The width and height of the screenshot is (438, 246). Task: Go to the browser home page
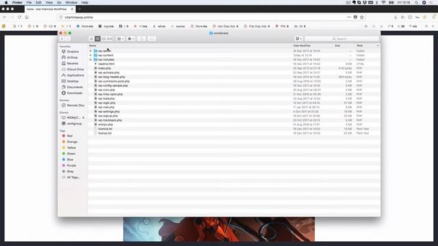[x=27, y=17]
